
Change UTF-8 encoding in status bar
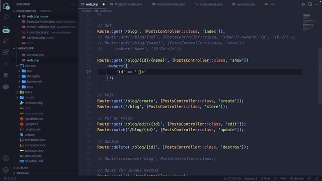[265, 178]
